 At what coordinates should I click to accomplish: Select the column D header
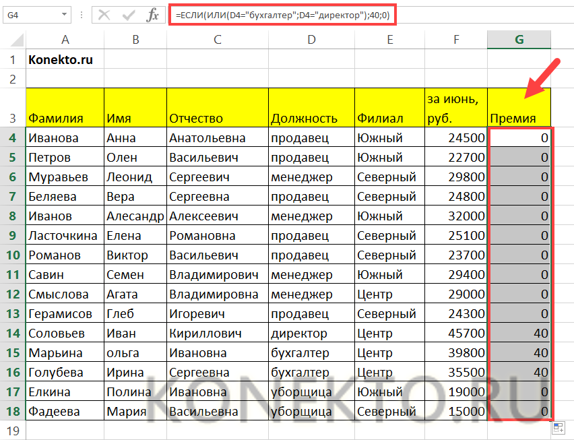pos(311,40)
